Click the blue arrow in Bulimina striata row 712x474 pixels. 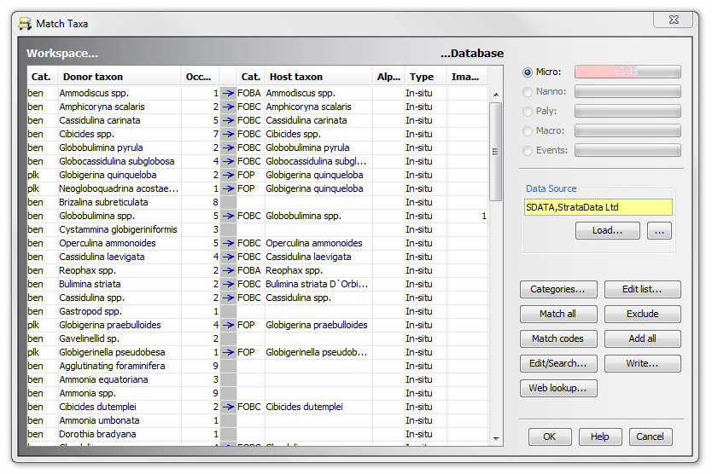(228, 284)
